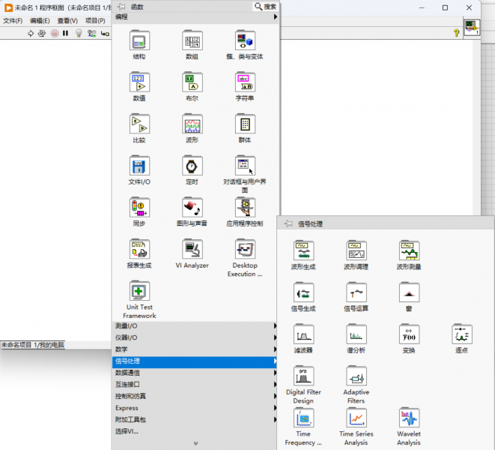Expand the 附加工具包 category

195,419
